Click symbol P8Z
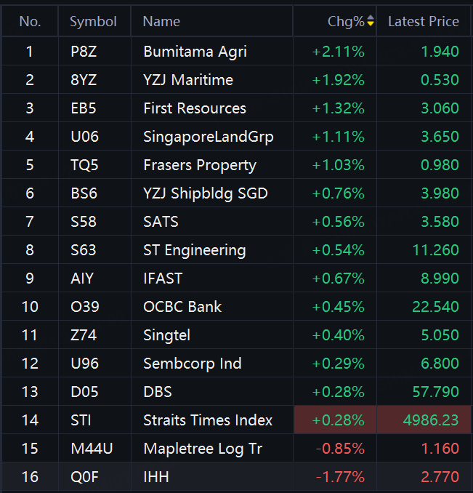The height and width of the screenshot is (493, 473). (84, 52)
